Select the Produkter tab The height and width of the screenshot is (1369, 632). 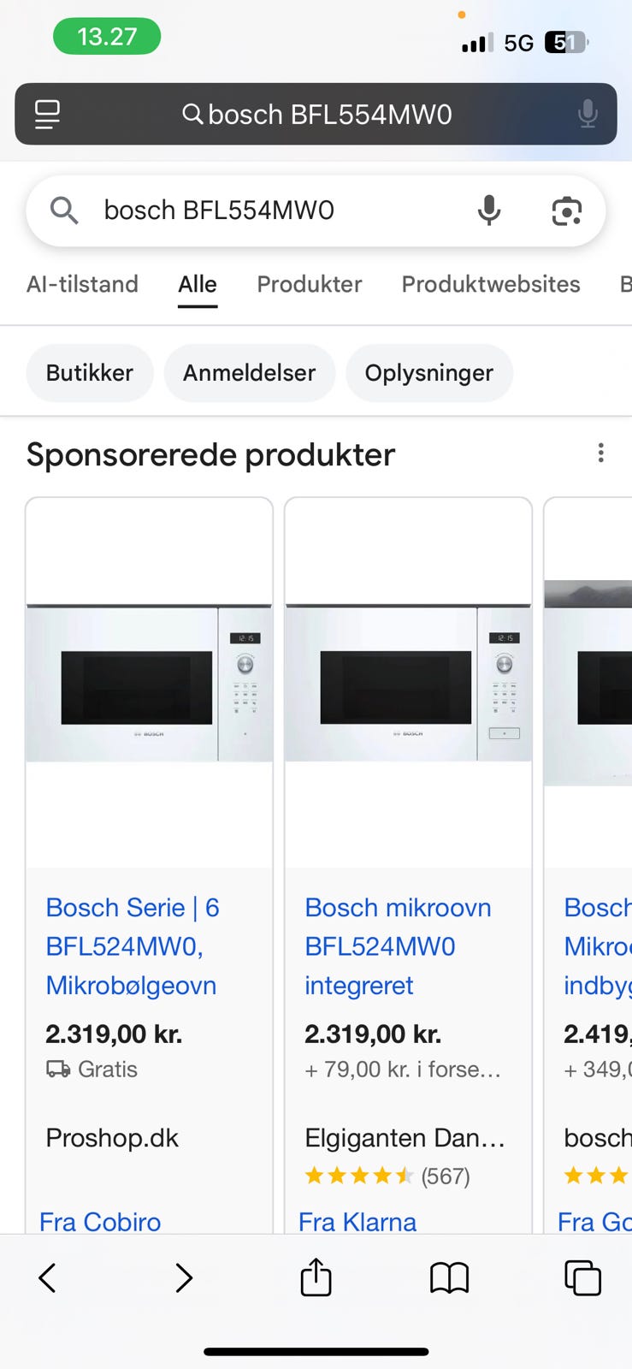[x=310, y=284]
